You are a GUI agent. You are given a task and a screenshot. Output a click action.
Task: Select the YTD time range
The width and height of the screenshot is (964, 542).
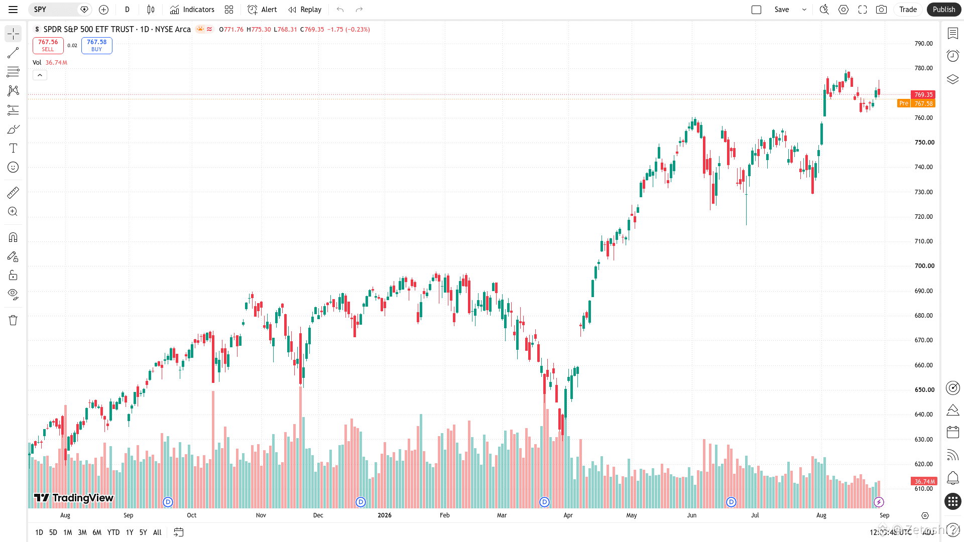tap(113, 532)
